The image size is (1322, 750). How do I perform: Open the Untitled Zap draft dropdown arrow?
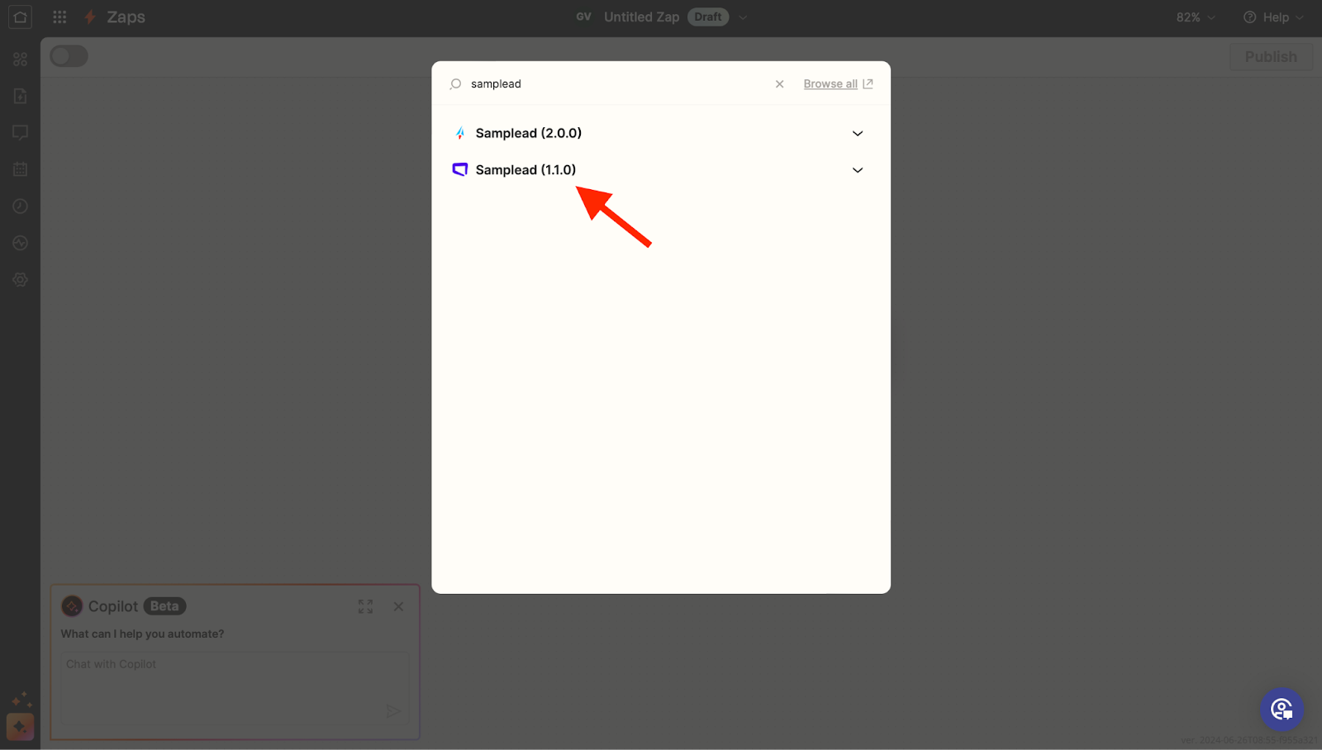pyautogui.click(x=743, y=17)
